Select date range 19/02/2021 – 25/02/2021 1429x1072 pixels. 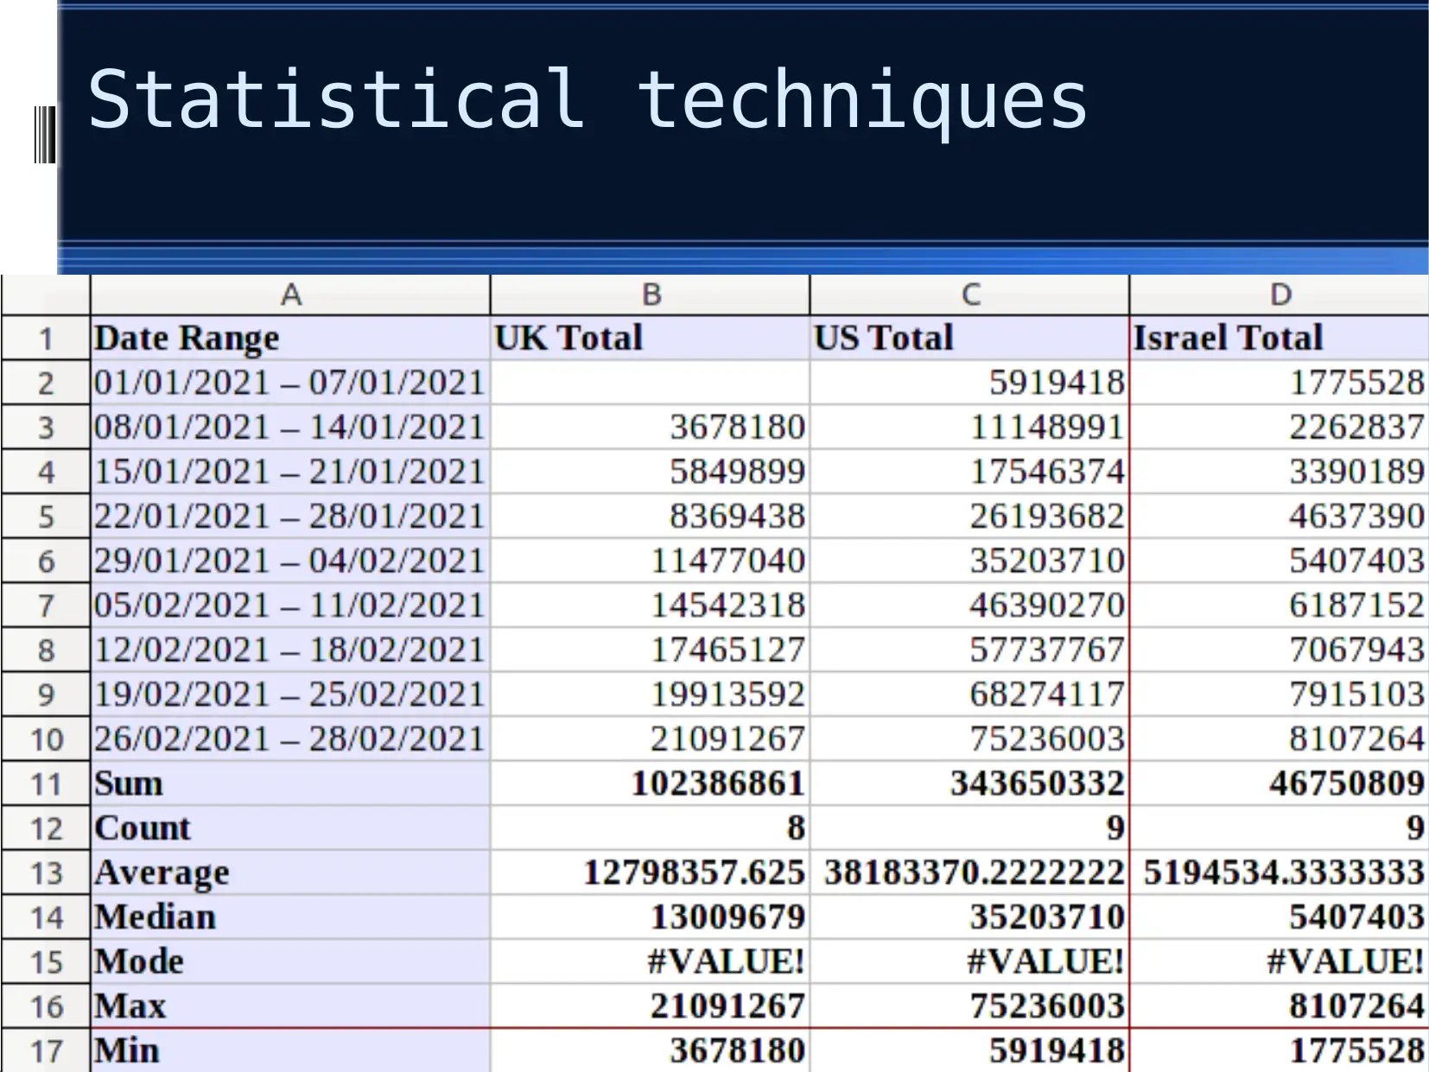[290, 695]
